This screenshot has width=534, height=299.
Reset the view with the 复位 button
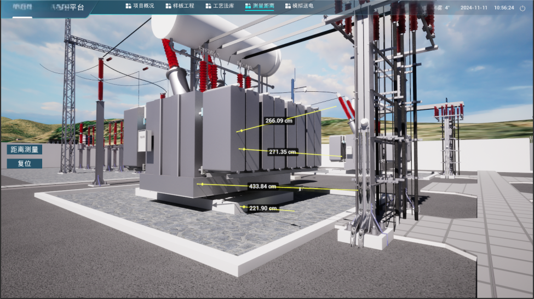[x=24, y=163]
